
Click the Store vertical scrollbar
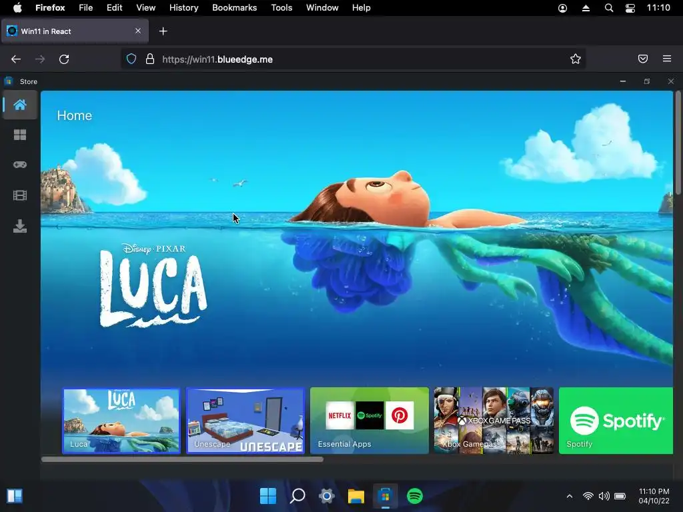coord(678,143)
